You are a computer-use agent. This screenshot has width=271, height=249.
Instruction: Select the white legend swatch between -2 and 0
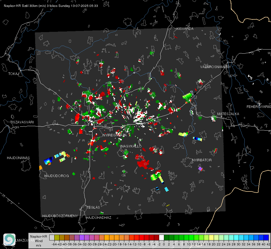(x=161, y=237)
